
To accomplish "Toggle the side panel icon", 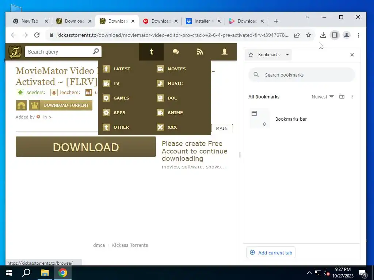I will coord(335,35).
